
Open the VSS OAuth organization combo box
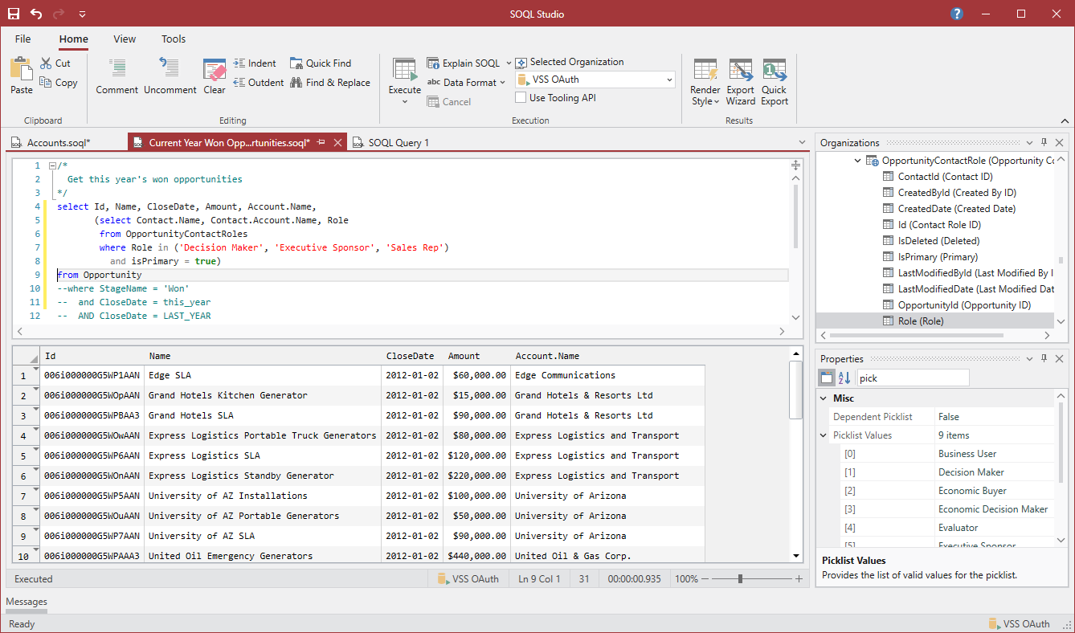click(595, 80)
